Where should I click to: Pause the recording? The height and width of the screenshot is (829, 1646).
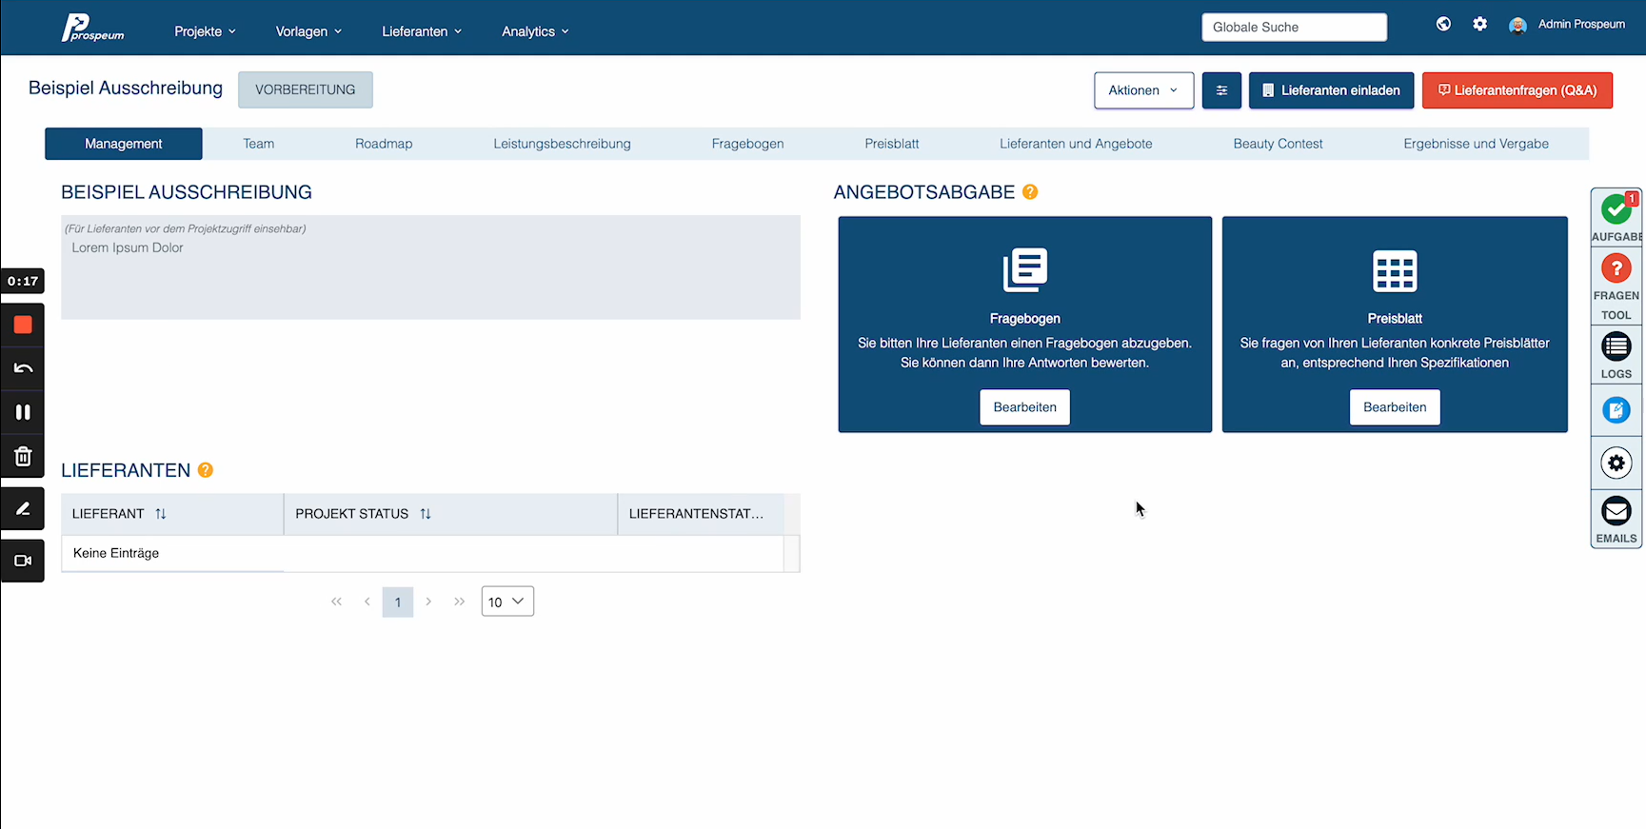(23, 412)
